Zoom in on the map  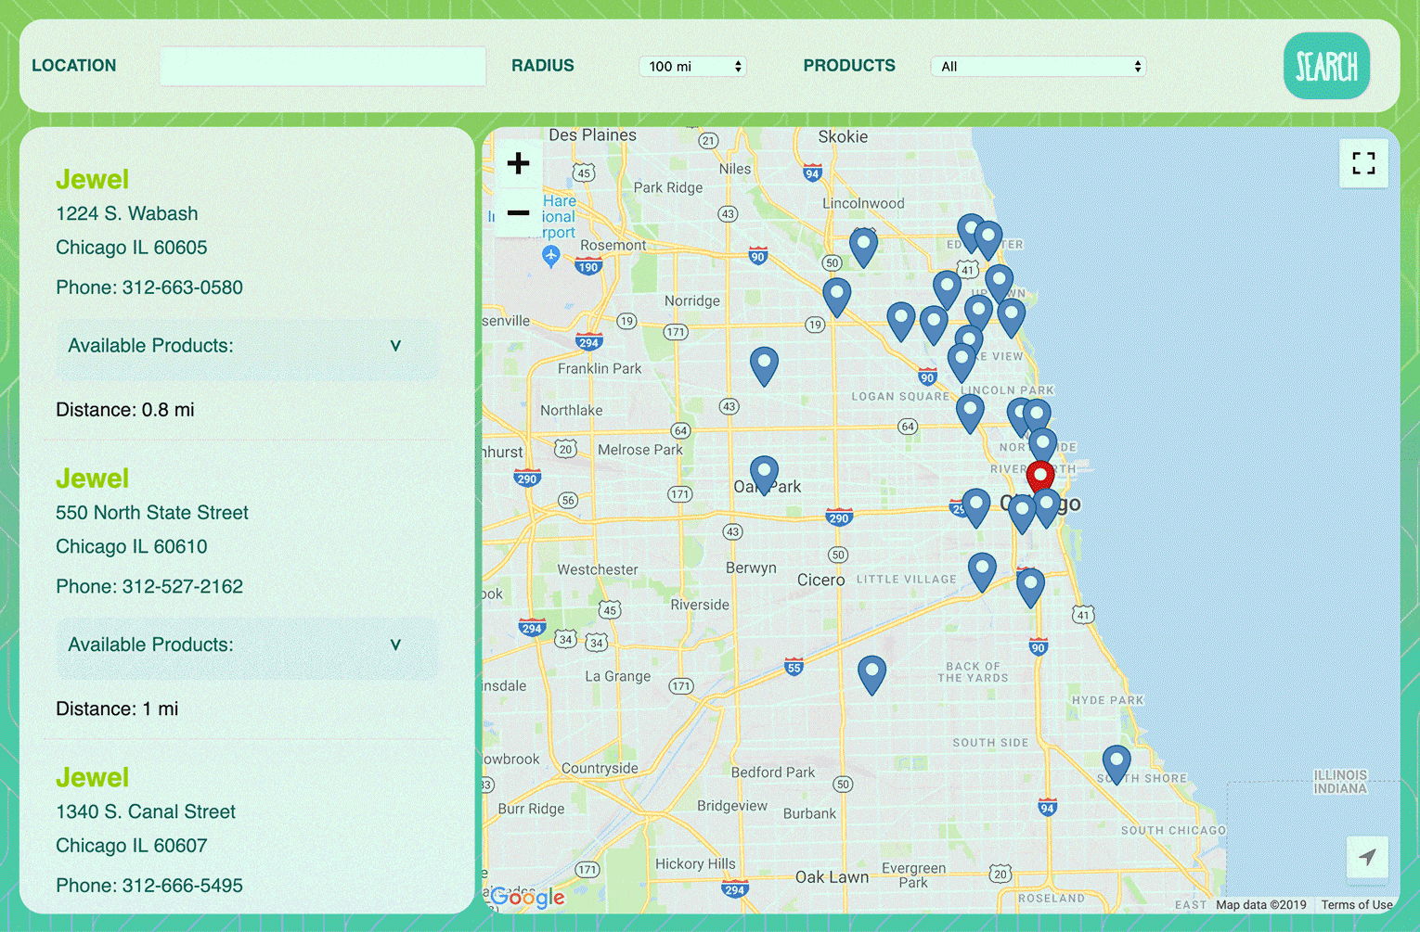(518, 164)
